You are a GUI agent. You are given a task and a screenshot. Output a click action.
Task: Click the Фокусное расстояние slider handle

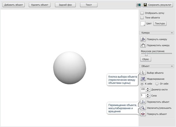click(x=146, y=54)
